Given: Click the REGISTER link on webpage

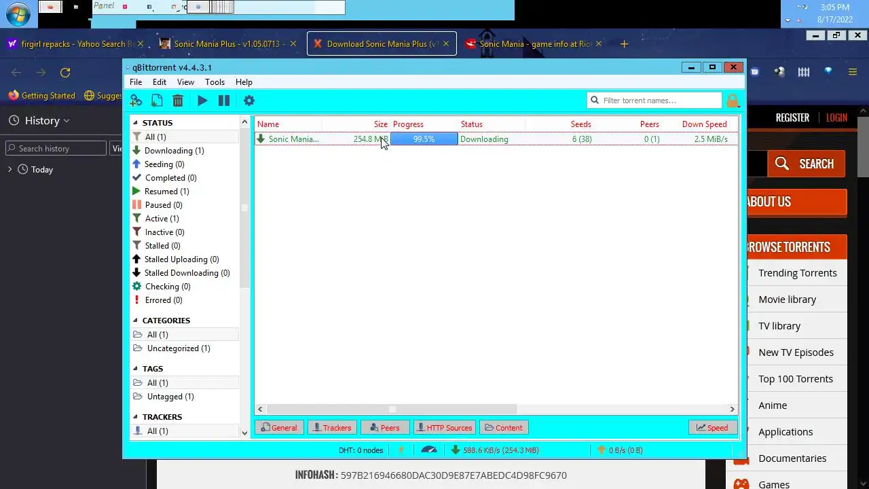Looking at the screenshot, I should coord(792,117).
